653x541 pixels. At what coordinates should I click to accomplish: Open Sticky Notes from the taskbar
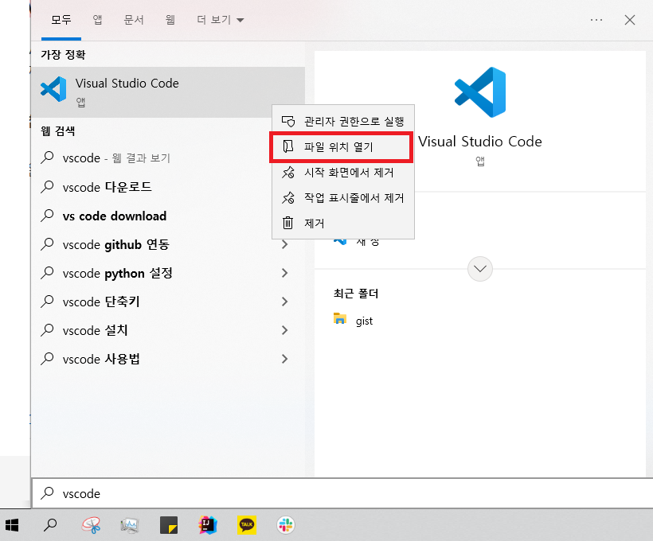coord(169,525)
